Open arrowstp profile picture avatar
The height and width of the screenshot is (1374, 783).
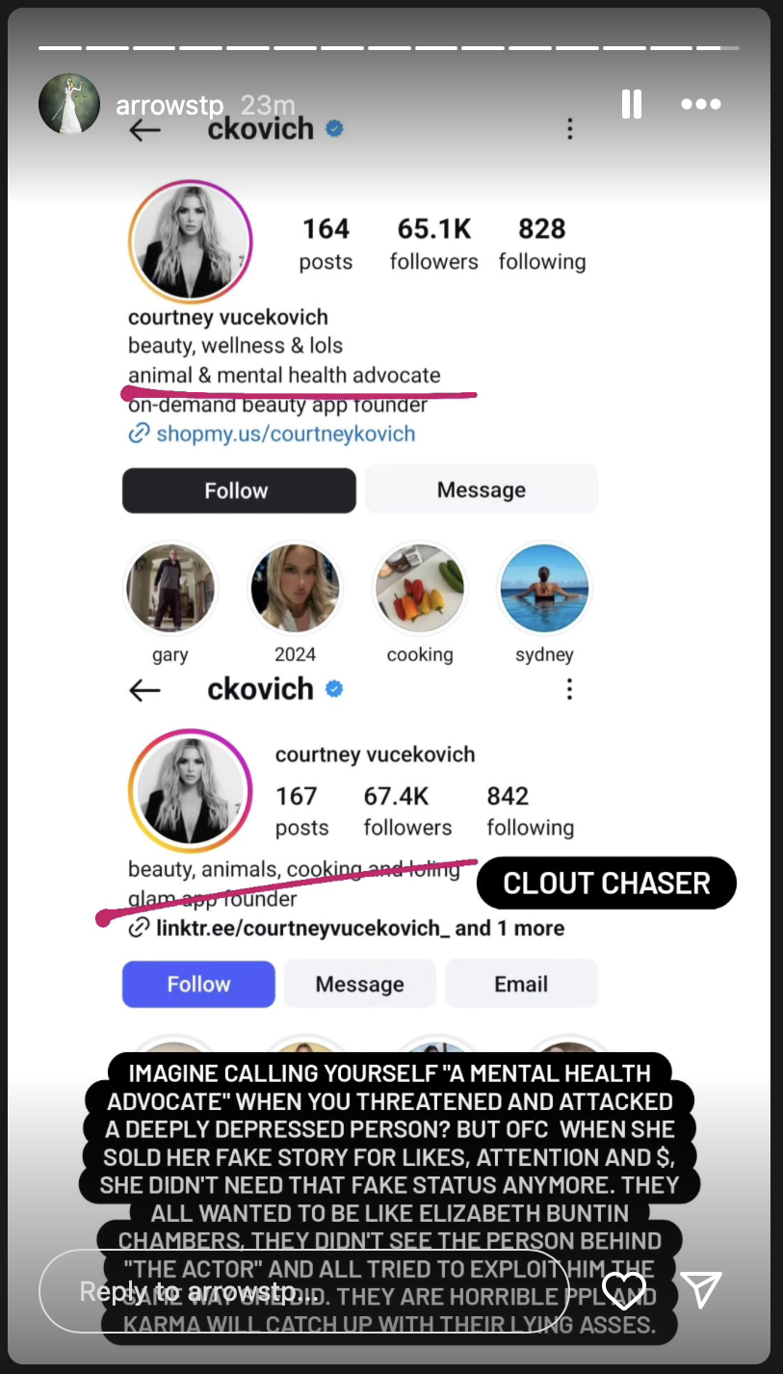[x=69, y=103]
